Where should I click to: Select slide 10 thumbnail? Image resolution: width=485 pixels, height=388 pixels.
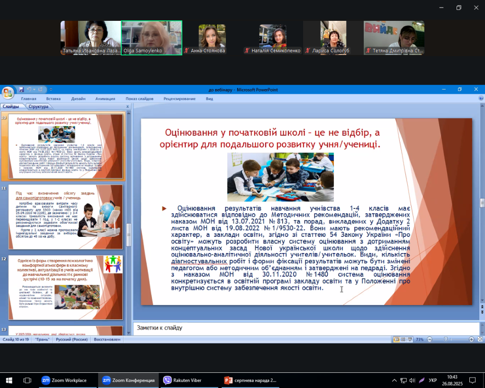point(65,146)
